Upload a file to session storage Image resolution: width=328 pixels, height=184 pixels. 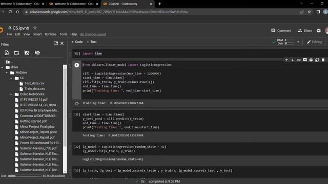point(7,53)
